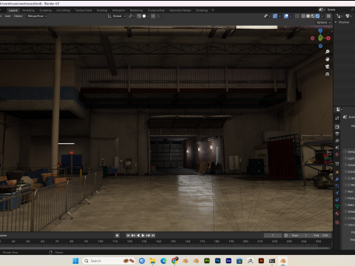Image resolution: width=355 pixels, height=266 pixels.
Task: Open the Windows Start menu
Action: (x=75, y=261)
